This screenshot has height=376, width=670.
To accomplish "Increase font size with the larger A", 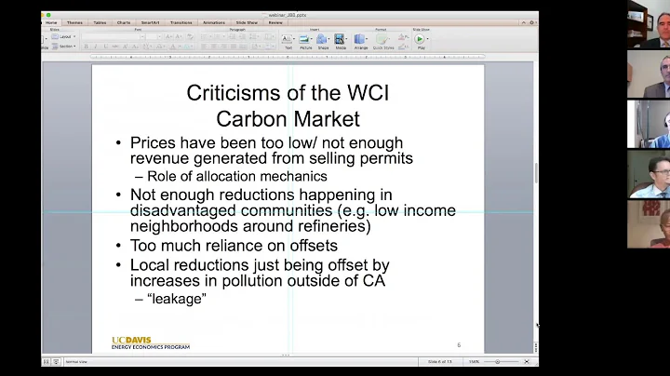I will click(x=168, y=36).
